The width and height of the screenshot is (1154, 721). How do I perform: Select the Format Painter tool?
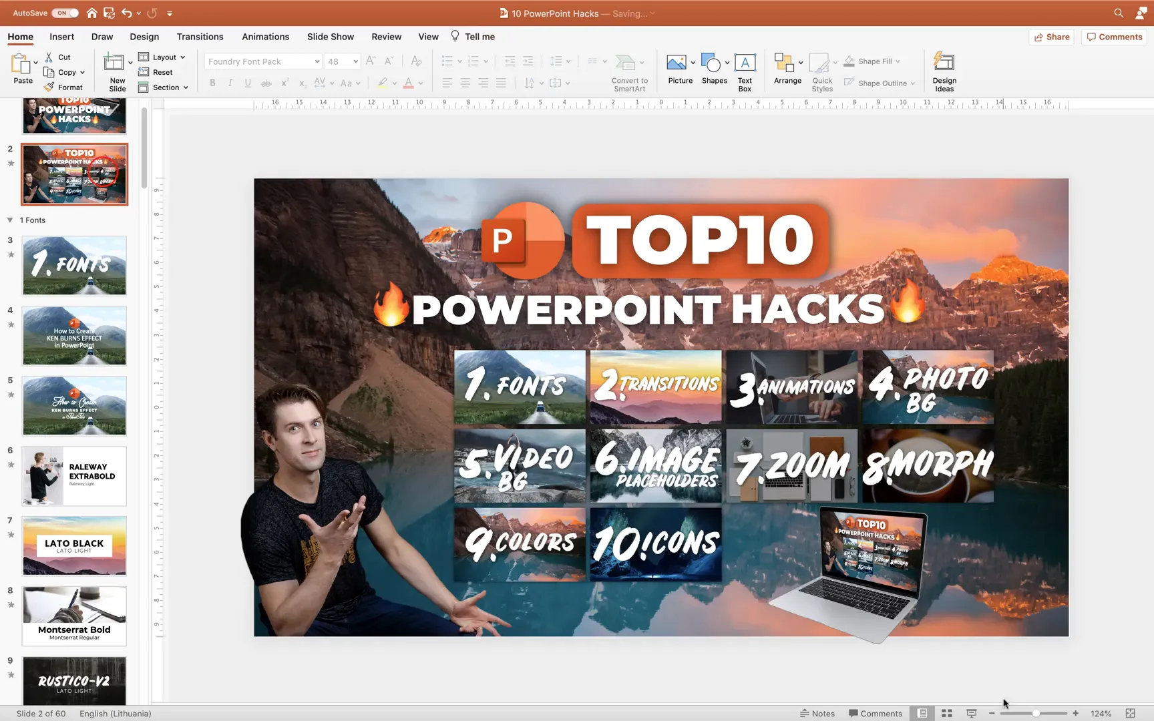(65, 87)
